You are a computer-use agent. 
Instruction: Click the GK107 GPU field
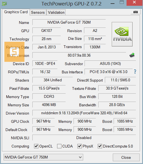click(x=46, y=30)
